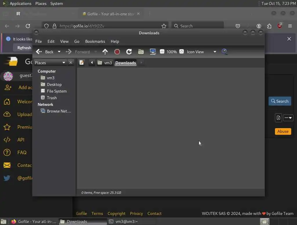Click 100% zoom level label

[x=172, y=51]
